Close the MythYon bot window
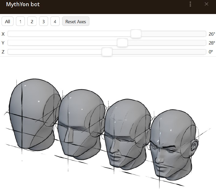The height and width of the screenshot is (195, 216). coord(207,4)
